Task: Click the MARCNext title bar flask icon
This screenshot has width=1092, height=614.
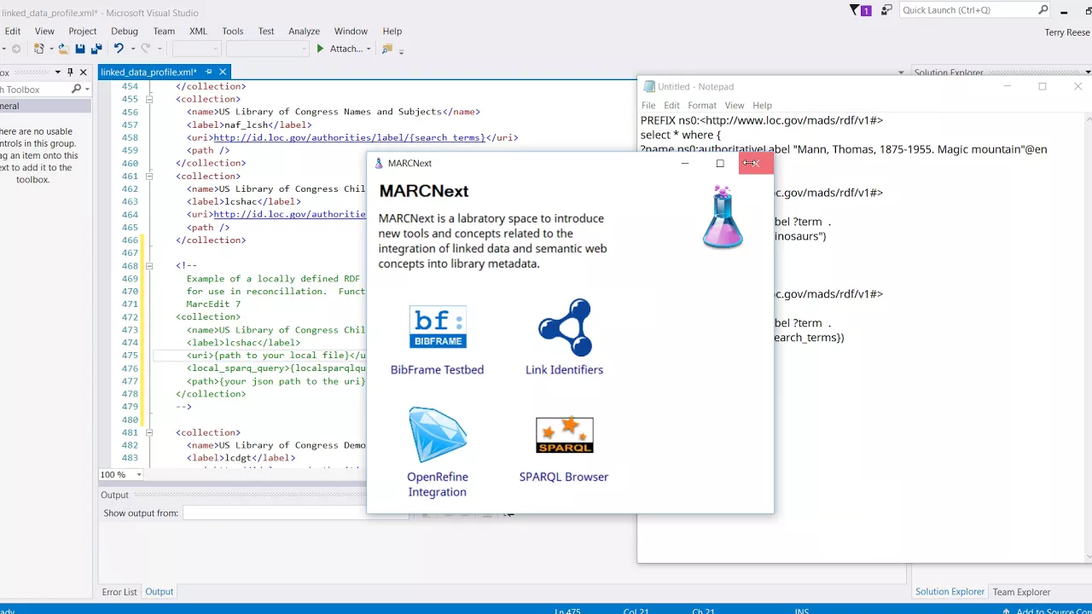Action: click(x=379, y=163)
